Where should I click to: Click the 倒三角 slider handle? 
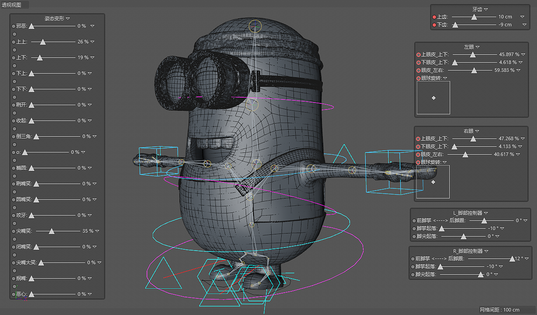(36, 137)
